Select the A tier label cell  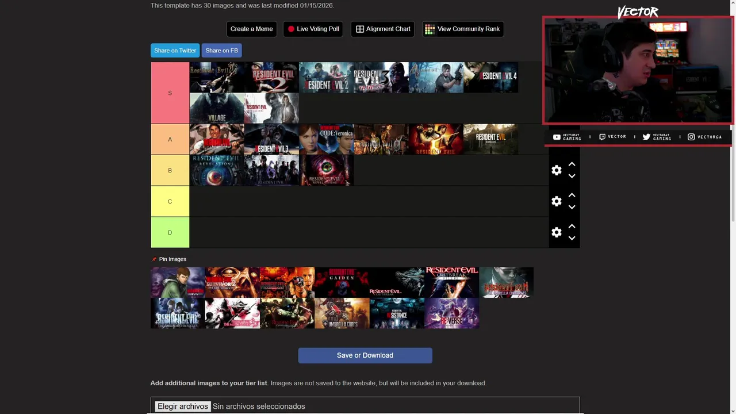170,139
